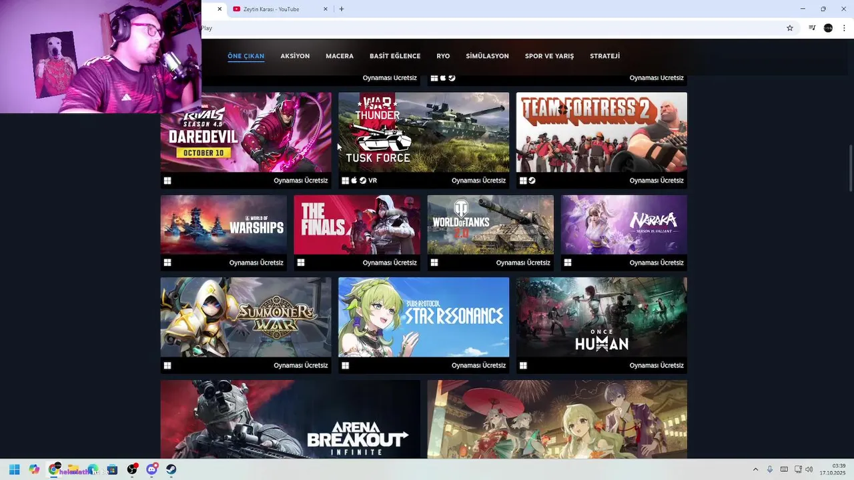Viewport: 854px width, 480px height.
Task: Expand hidden system tray icons
Action: click(x=755, y=469)
